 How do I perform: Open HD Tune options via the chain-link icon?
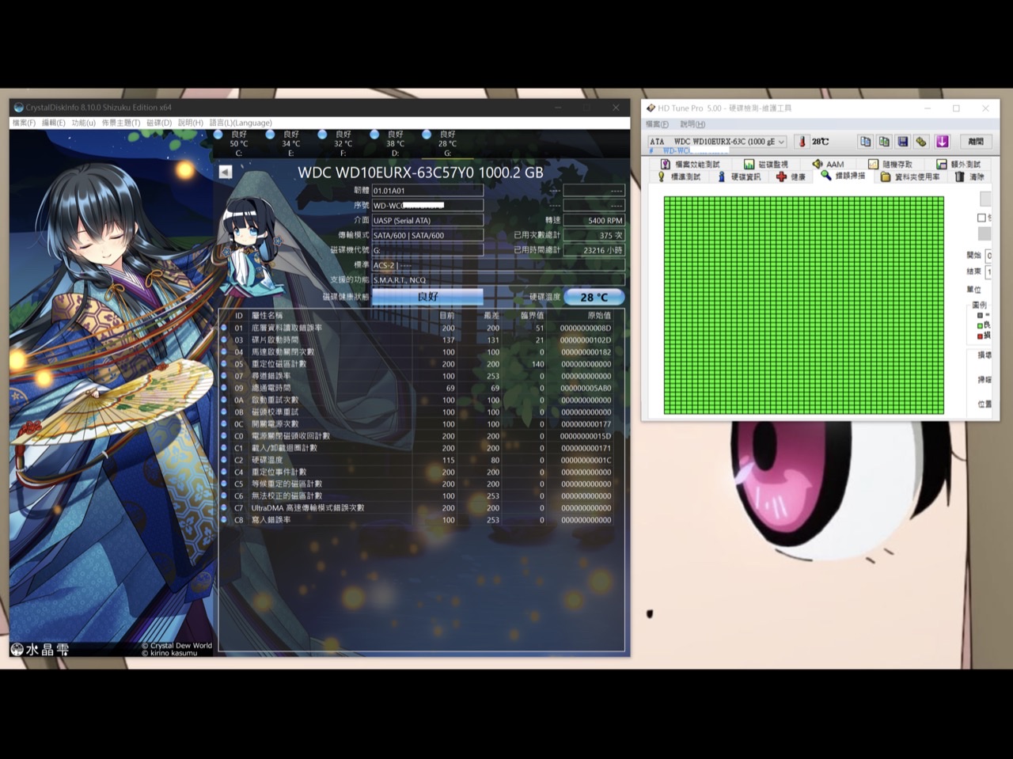pos(921,142)
